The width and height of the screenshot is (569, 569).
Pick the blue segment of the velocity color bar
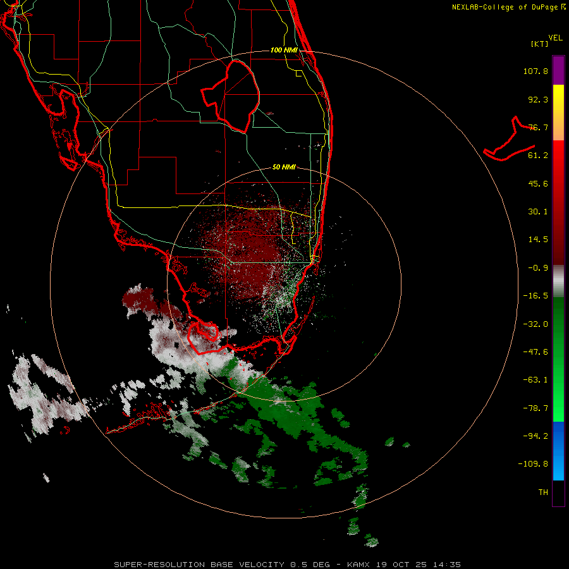pyautogui.click(x=558, y=451)
